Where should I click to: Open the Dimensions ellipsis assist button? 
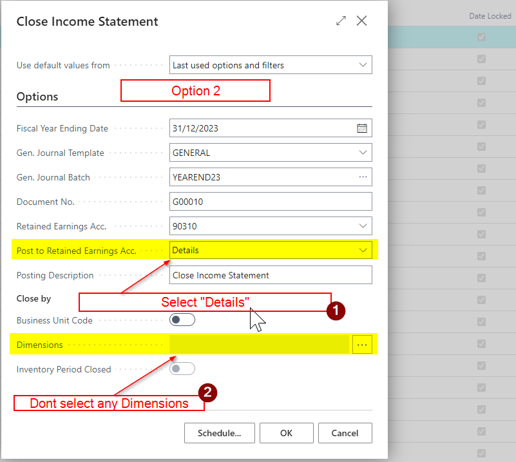[x=362, y=345]
